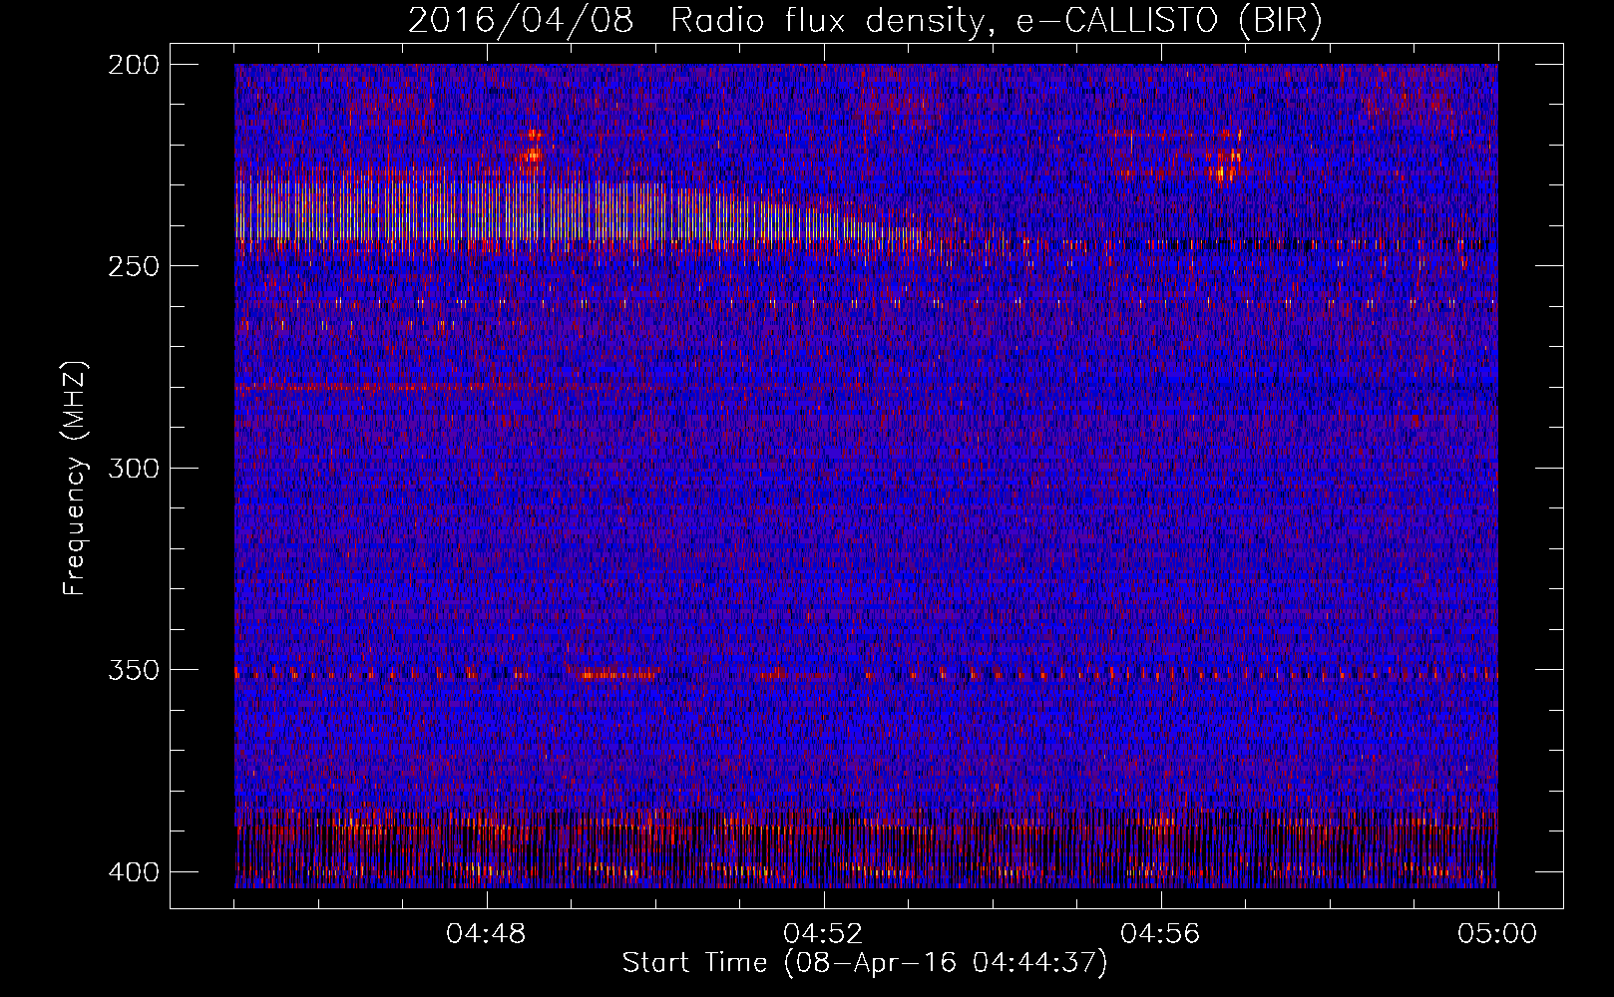Click the 04:52 time tick label
Viewport: 1614px width, 997px height.
(x=823, y=934)
